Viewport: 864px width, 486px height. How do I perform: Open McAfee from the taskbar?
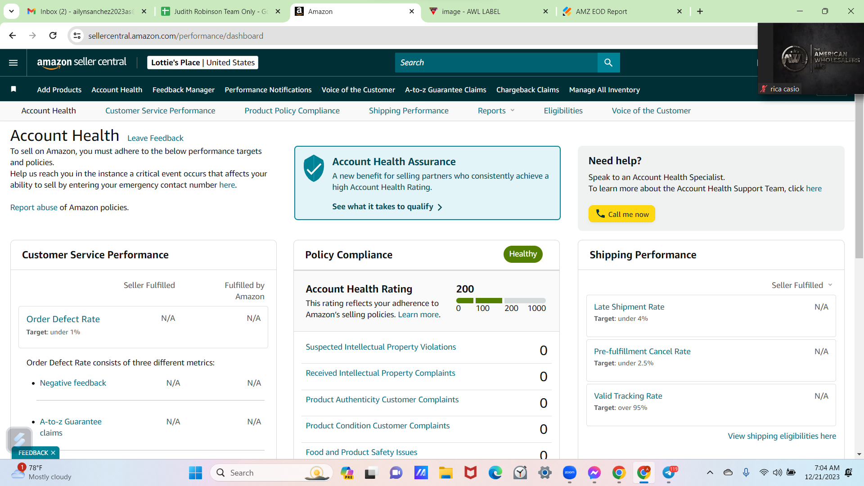click(x=470, y=472)
